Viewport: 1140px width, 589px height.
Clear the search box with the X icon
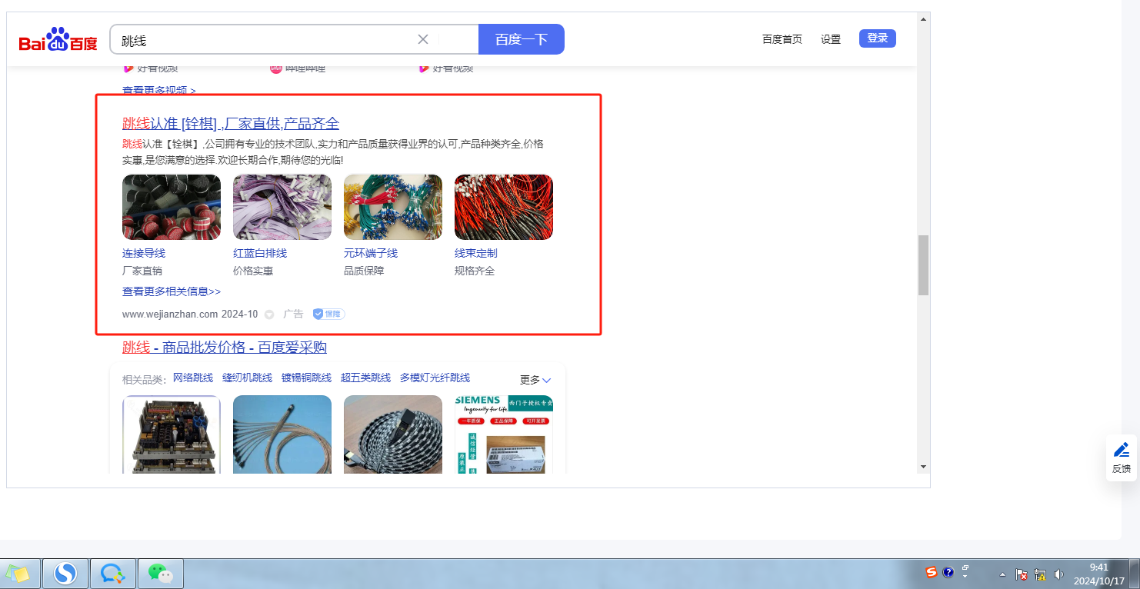point(423,39)
